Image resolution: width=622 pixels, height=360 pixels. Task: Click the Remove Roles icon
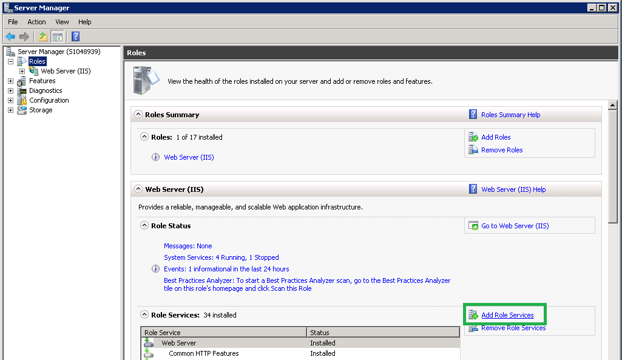(x=473, y=149)
